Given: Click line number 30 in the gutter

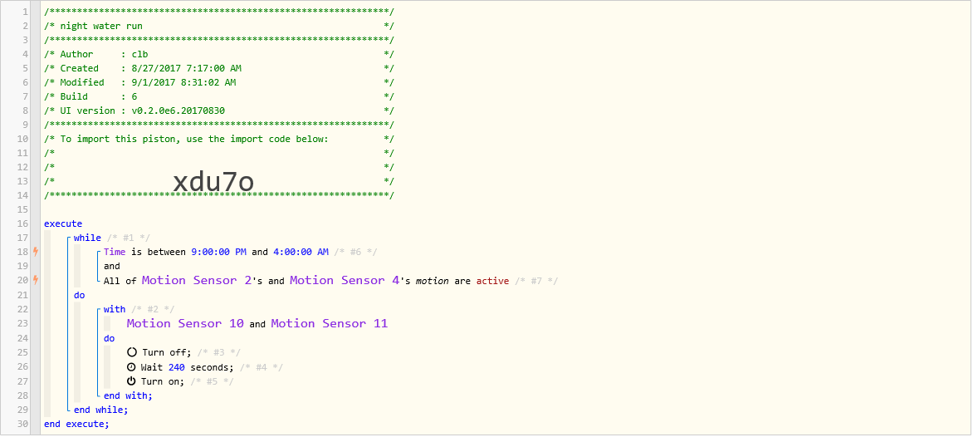Looking at the screenshot, I should (23, 424).
